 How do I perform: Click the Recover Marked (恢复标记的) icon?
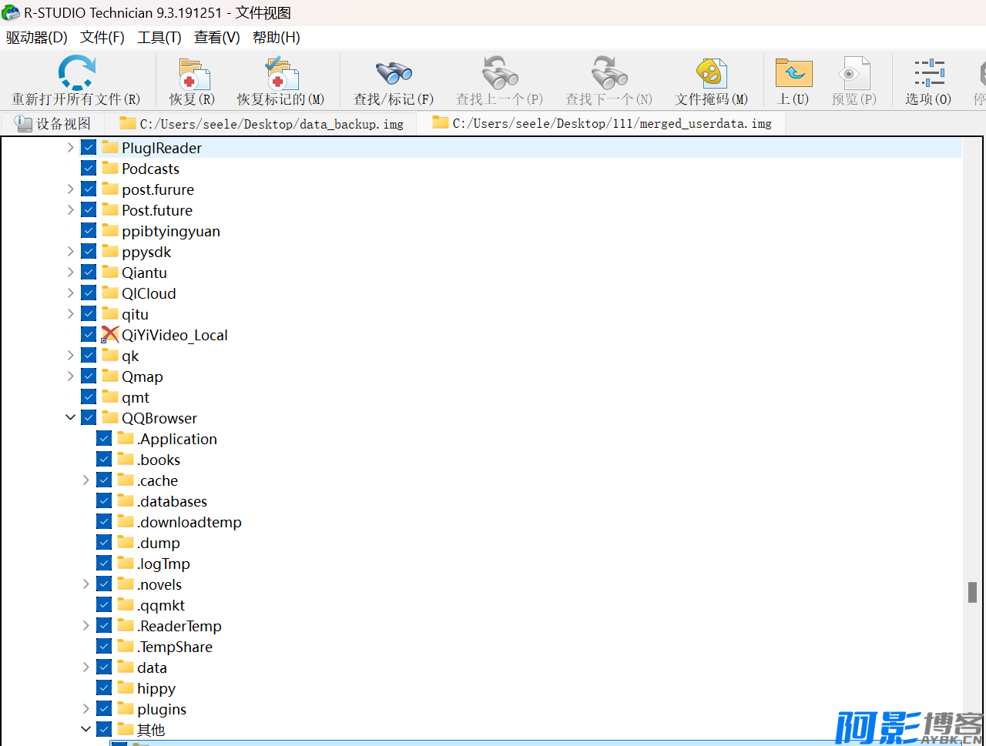pos(281,74)
